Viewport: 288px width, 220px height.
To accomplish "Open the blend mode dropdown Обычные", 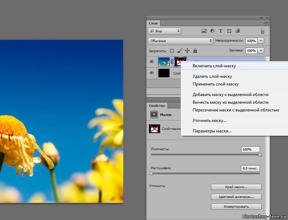I will click(180, 41).
